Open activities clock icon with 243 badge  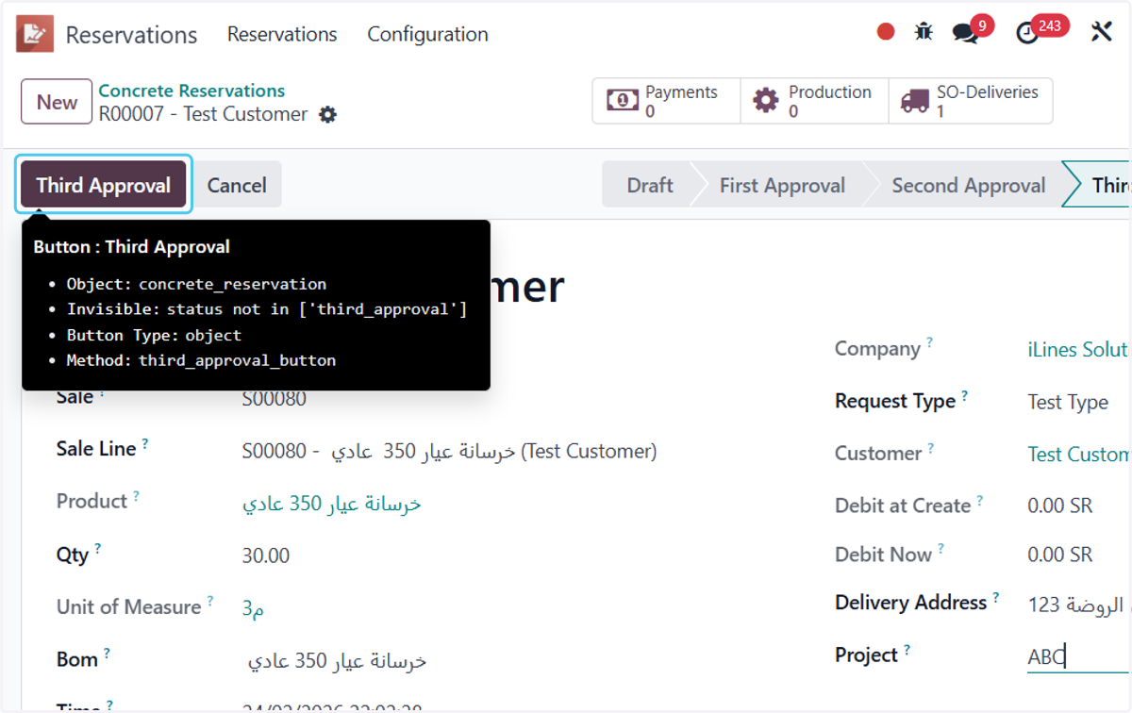coord(1028,33)
